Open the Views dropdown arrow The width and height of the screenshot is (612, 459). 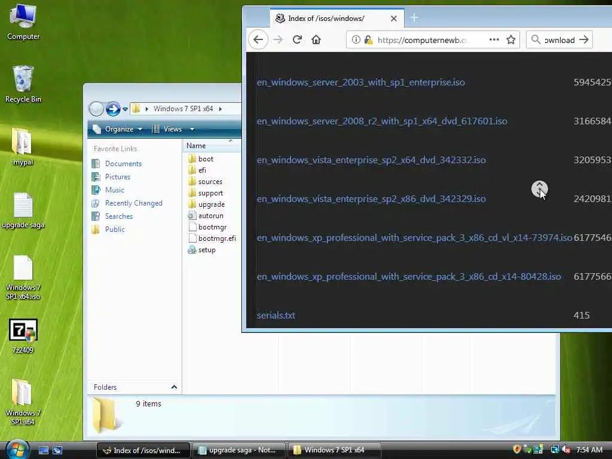click(x=192, y=129)
